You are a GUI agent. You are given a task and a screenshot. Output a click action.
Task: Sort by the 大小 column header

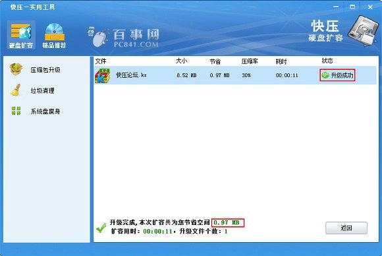[182, 61]
